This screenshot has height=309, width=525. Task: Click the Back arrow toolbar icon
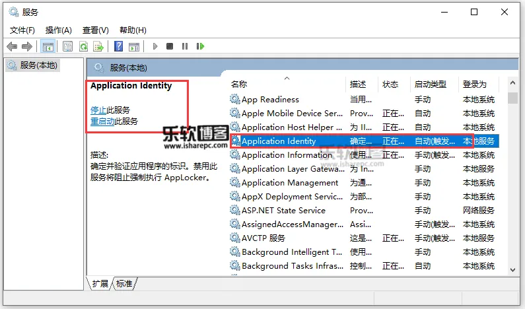12,46
